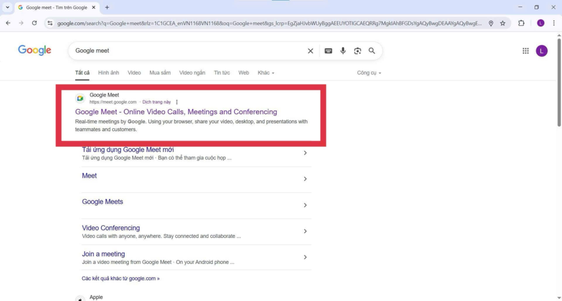The image size is (562, 301).
Task: Switch to the Hình ảnh tab
Action: (x=108, y=73)
